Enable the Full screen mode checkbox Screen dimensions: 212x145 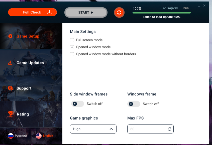point(72,40)
